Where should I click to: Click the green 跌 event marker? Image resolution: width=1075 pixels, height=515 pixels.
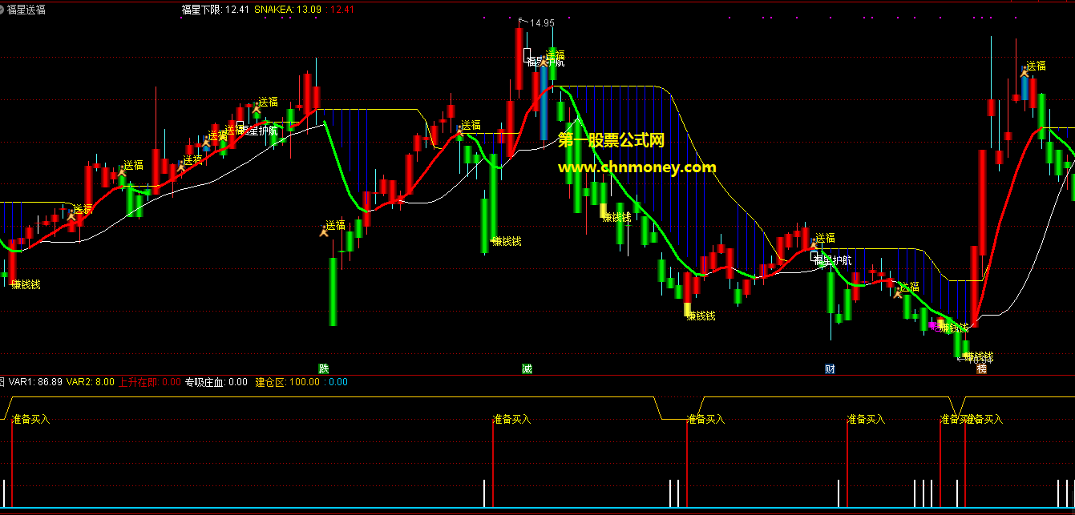[324, 369]
